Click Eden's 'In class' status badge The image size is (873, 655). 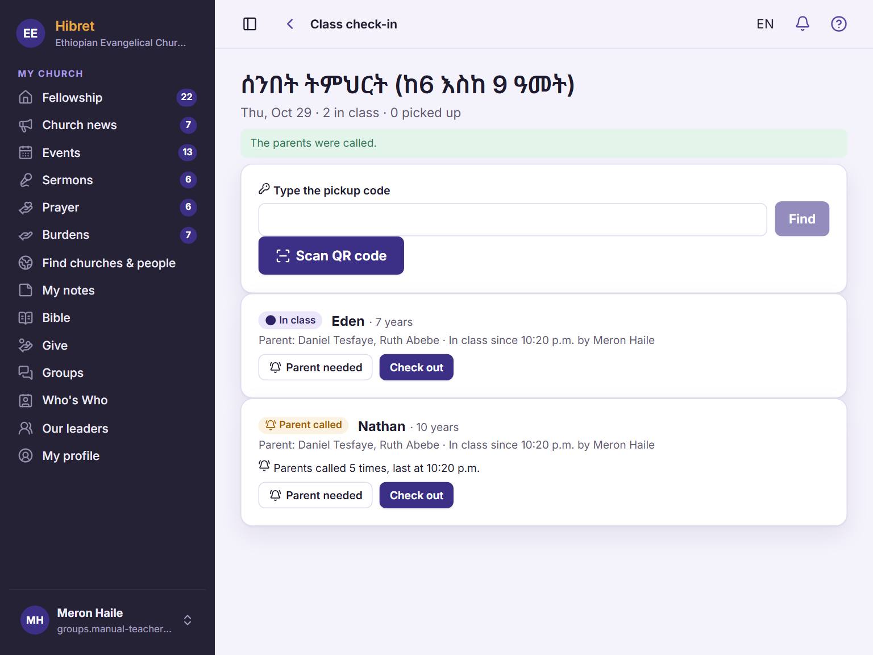(290, 320)
